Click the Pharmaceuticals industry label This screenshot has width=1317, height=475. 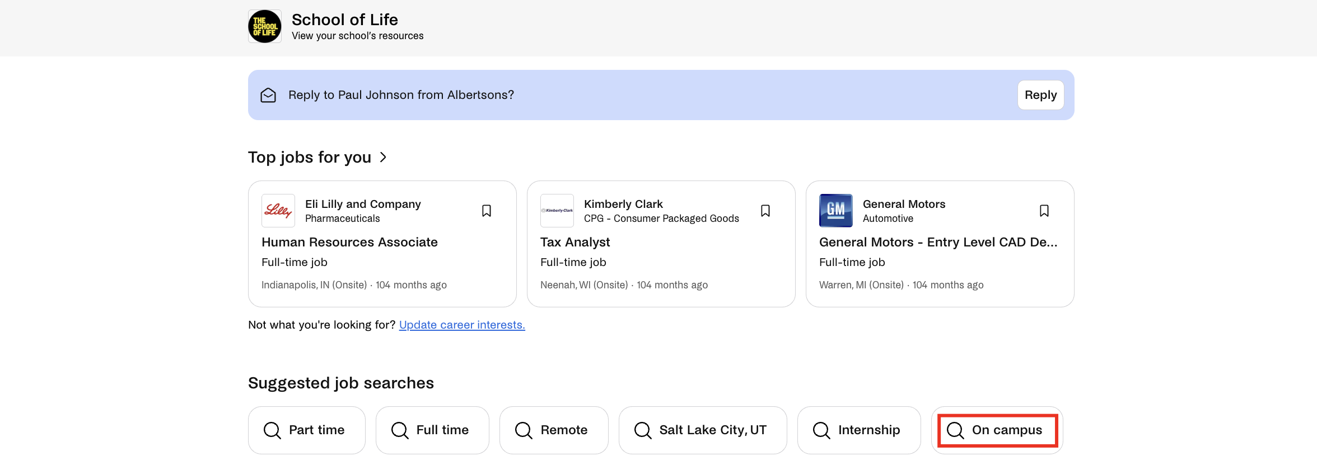342,218
